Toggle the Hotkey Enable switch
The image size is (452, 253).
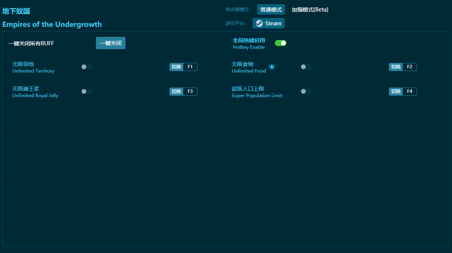click(281, 43)
